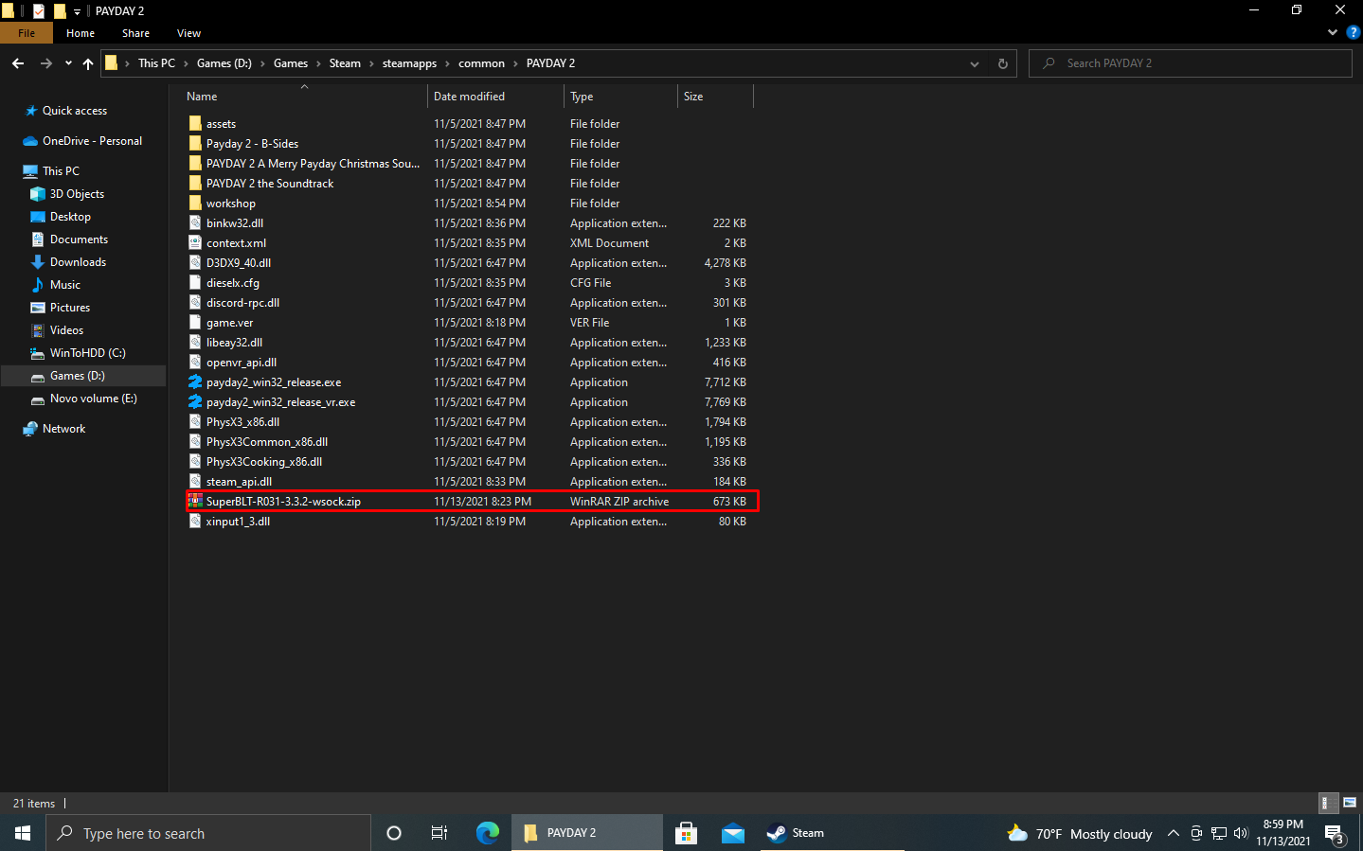Go up one folder level
The width and height of the screenshot is (1363, 851).
tap(88, 63)
